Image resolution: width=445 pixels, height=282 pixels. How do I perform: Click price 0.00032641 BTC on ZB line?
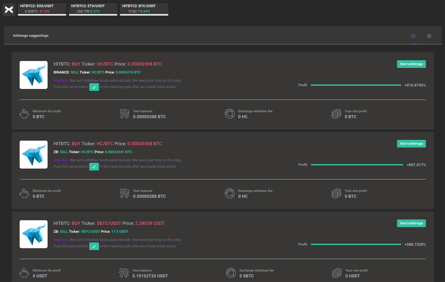tap(119, 152)
